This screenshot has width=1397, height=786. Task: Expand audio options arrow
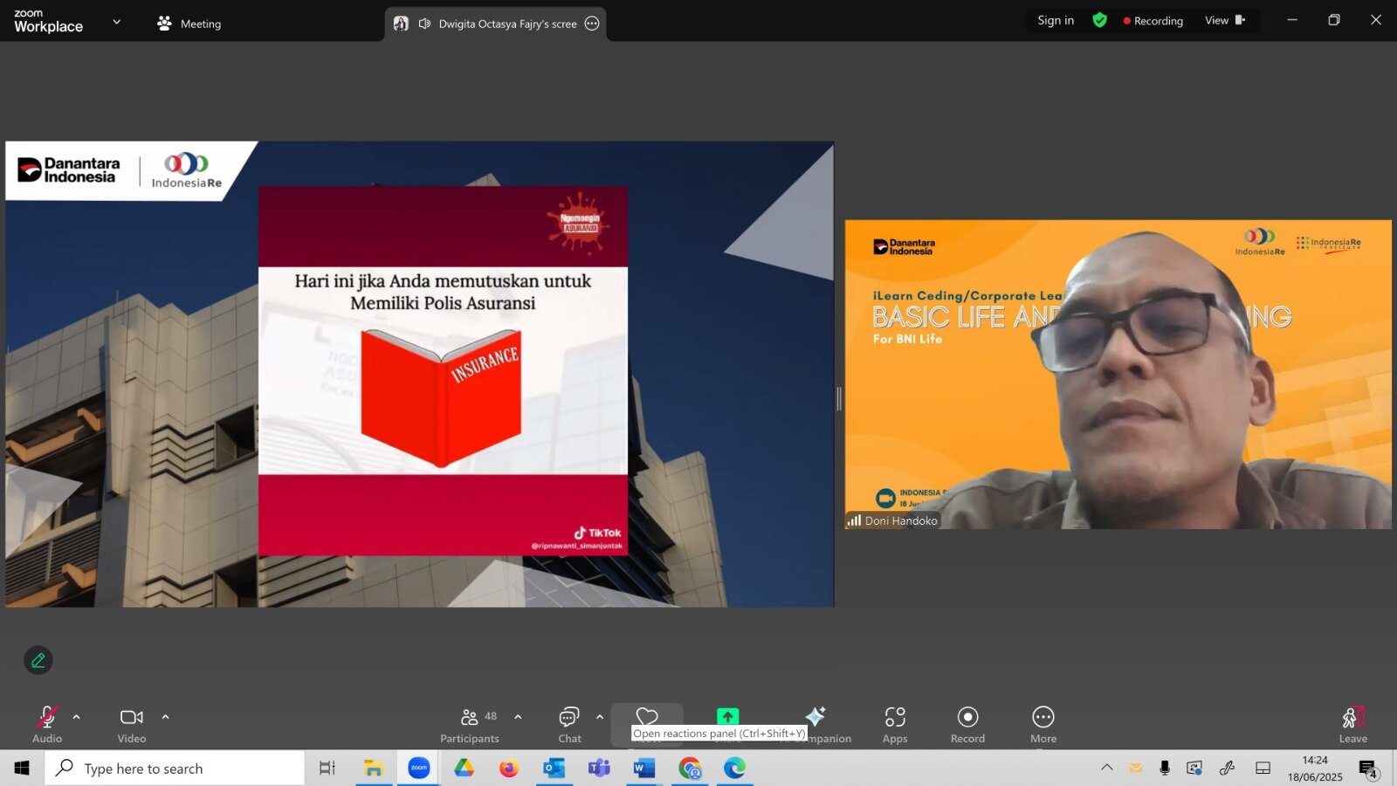pyautogui.click(x=77, y=717)
